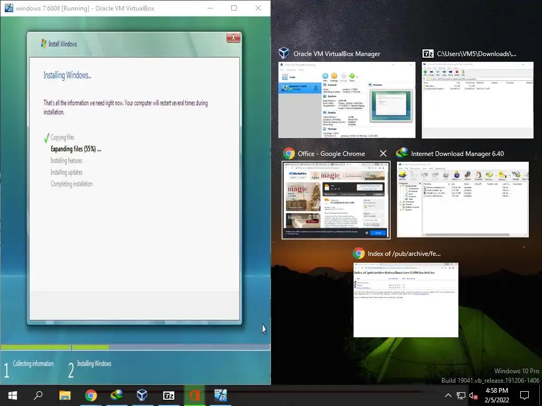Click the "Installing features" step text
The height and width of the screenshot is (406, 542).
(66, 161)
